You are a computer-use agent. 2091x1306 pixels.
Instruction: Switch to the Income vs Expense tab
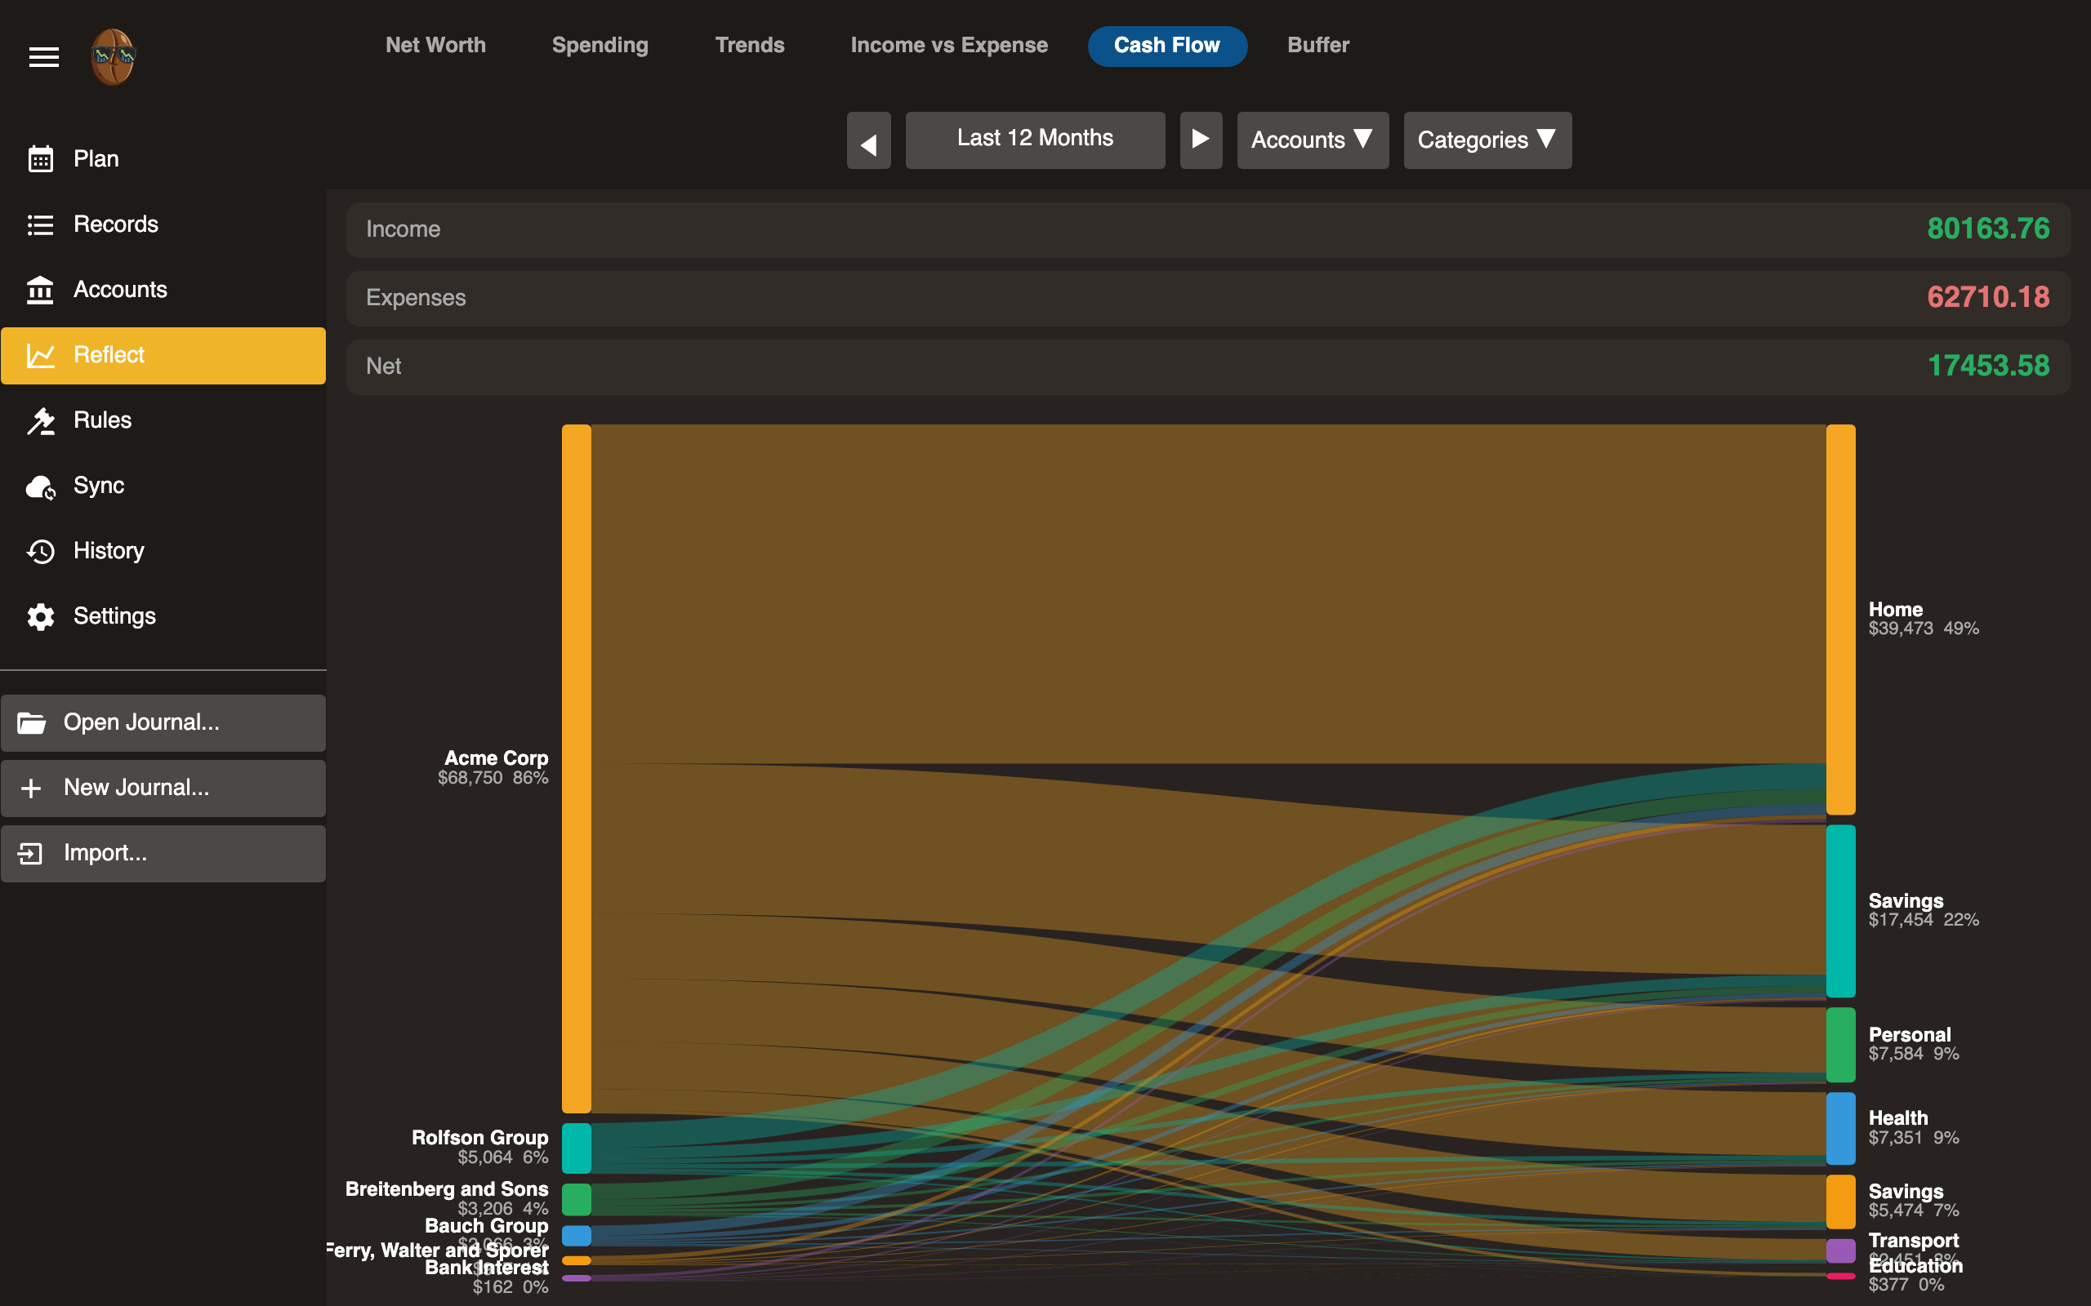[x=949, y=45]
